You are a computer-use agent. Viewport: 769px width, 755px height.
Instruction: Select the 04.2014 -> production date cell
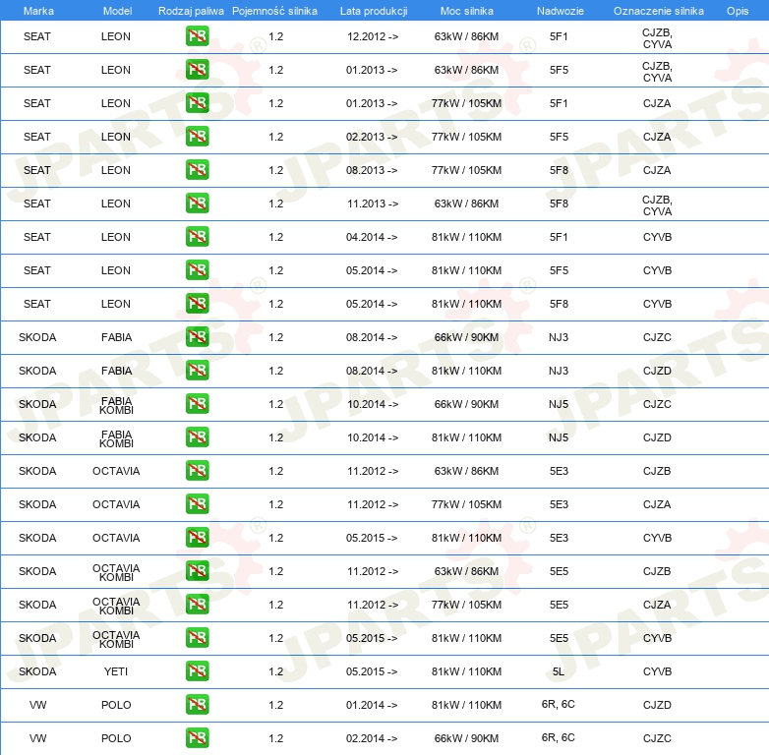[372, 237]
